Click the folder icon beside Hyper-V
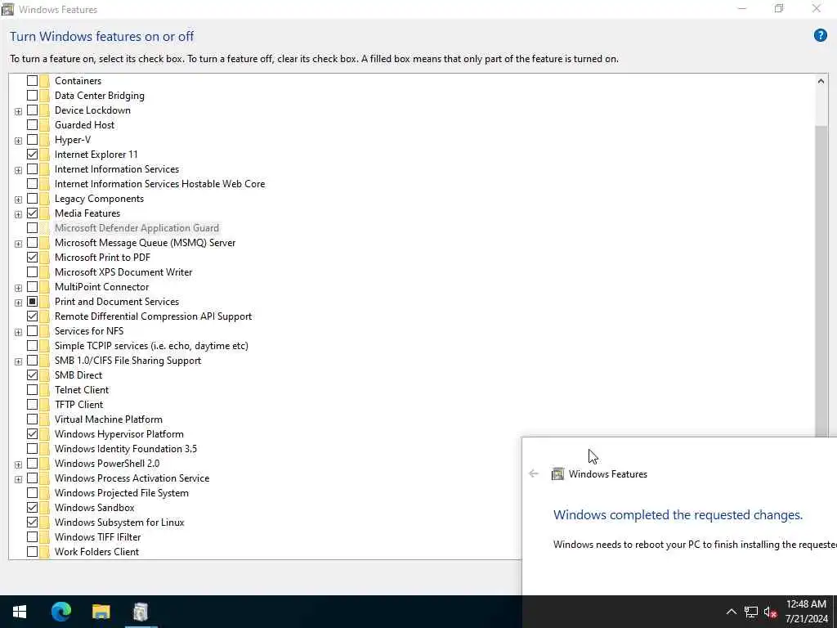 44,139
